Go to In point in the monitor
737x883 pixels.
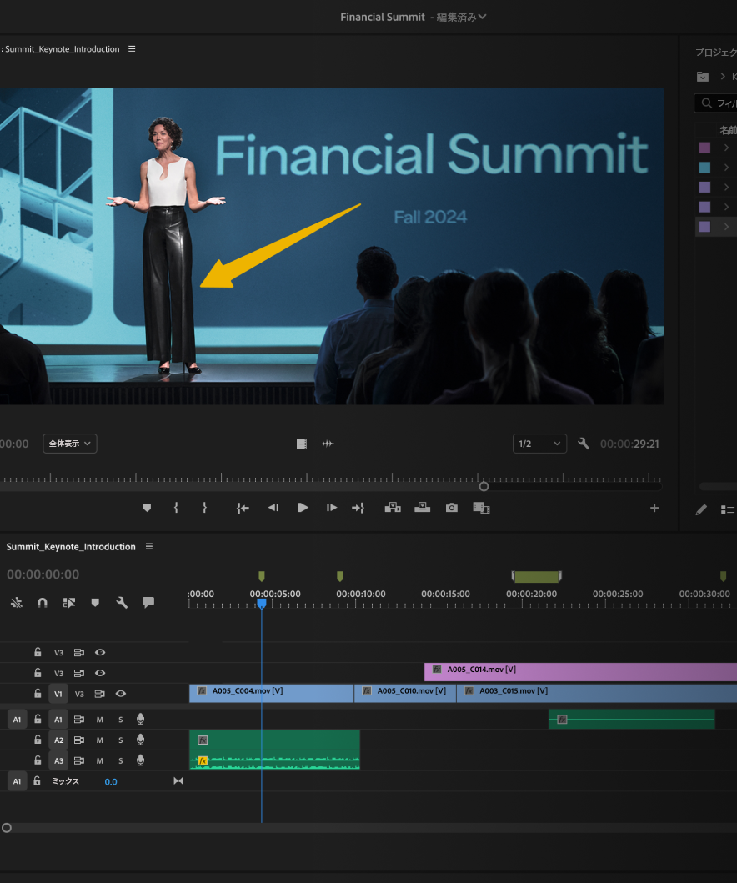243,508
